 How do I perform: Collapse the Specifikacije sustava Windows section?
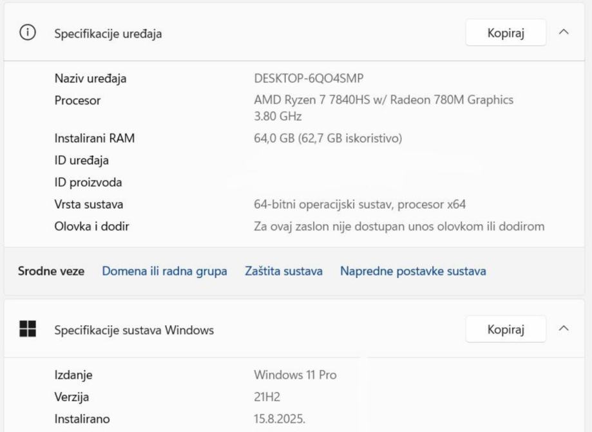[564, 330]
